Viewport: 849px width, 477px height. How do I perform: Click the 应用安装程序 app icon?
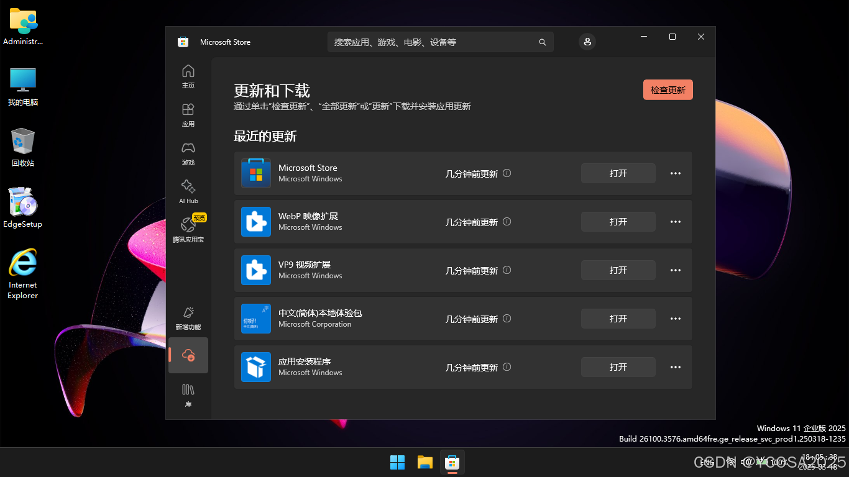click(256, 367)
